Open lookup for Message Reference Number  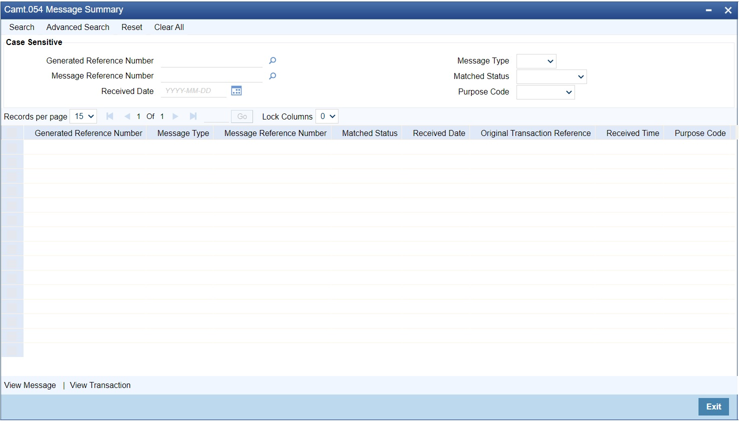click(x=272, y=76)
